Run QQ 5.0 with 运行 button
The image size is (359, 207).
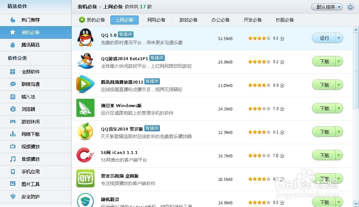click(324, 38)
